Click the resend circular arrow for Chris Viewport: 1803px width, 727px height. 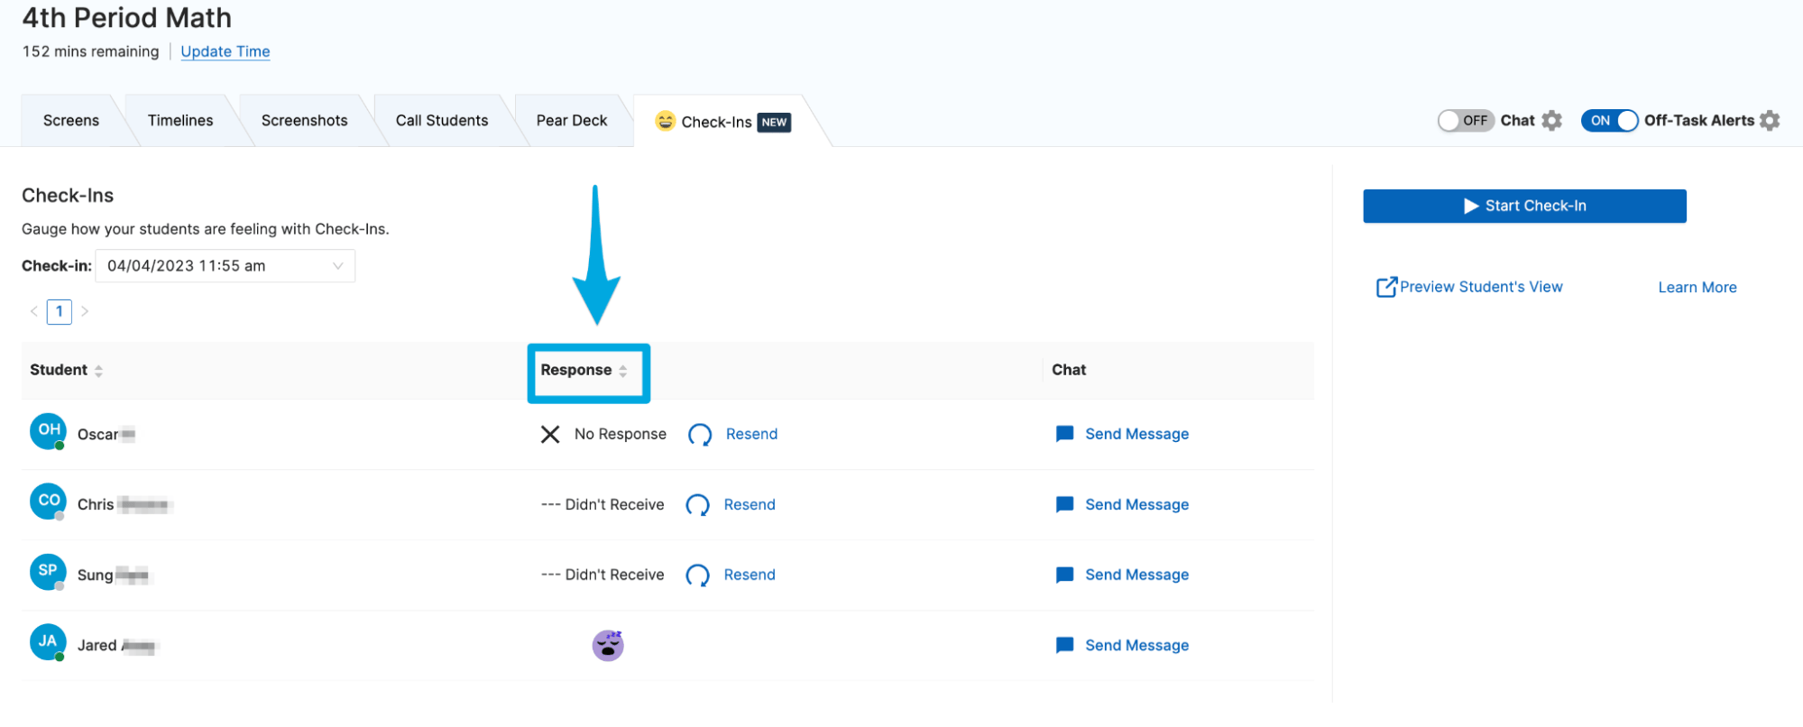[697, 505]
